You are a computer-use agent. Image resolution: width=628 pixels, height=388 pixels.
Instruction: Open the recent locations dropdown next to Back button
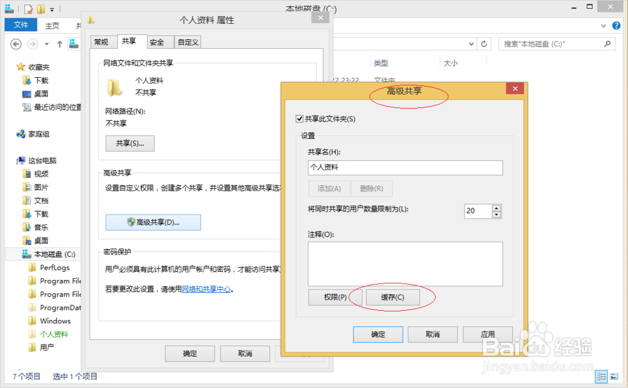(x=46, y=44)
